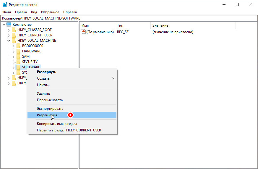Minimize the Registry Editor window

point(224,5)
